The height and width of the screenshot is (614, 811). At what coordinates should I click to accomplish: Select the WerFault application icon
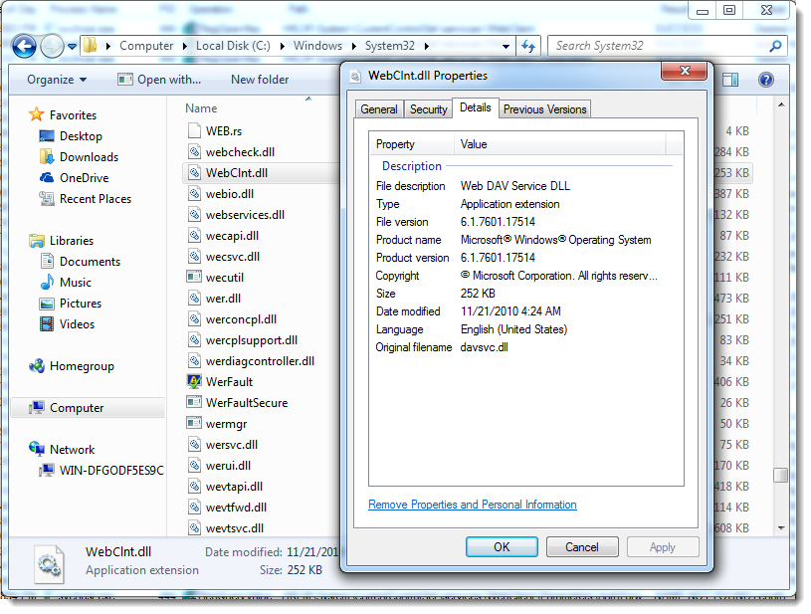tap(196, 382)
